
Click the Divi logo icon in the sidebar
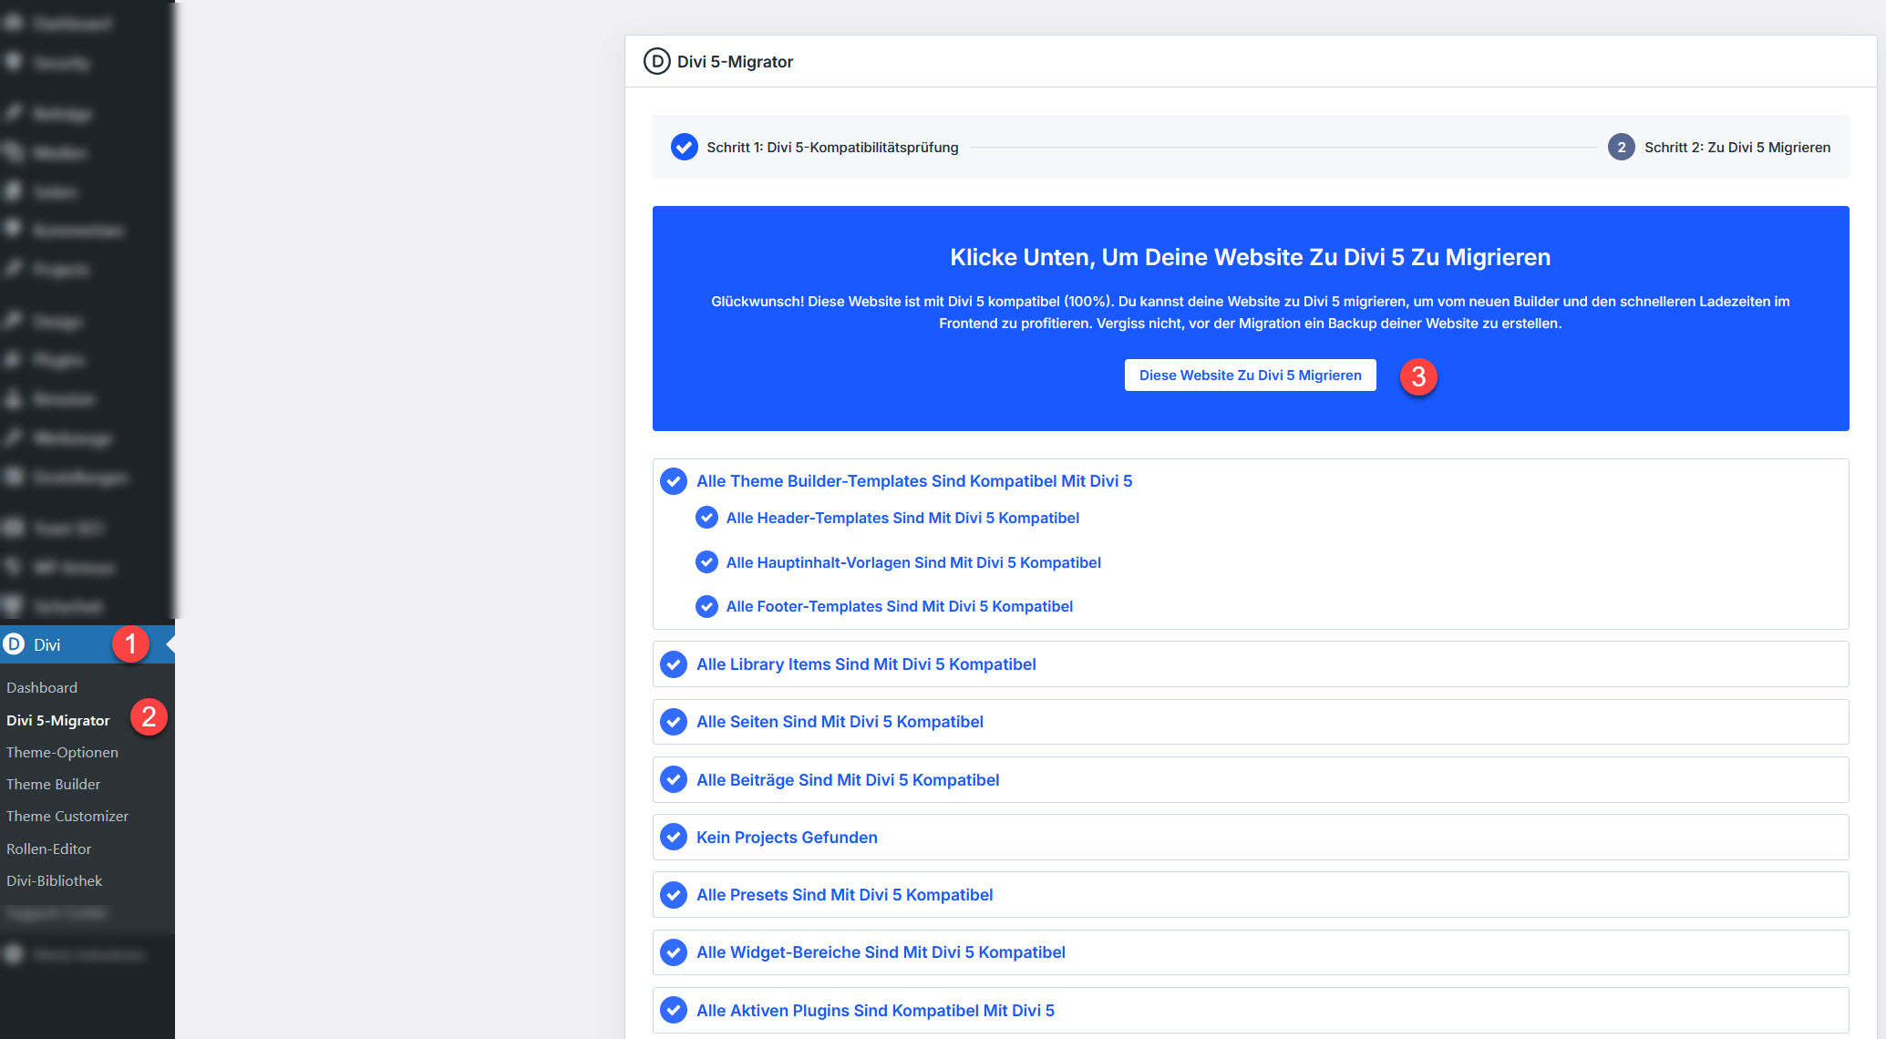pyautogui.click(x=14, y=644)
